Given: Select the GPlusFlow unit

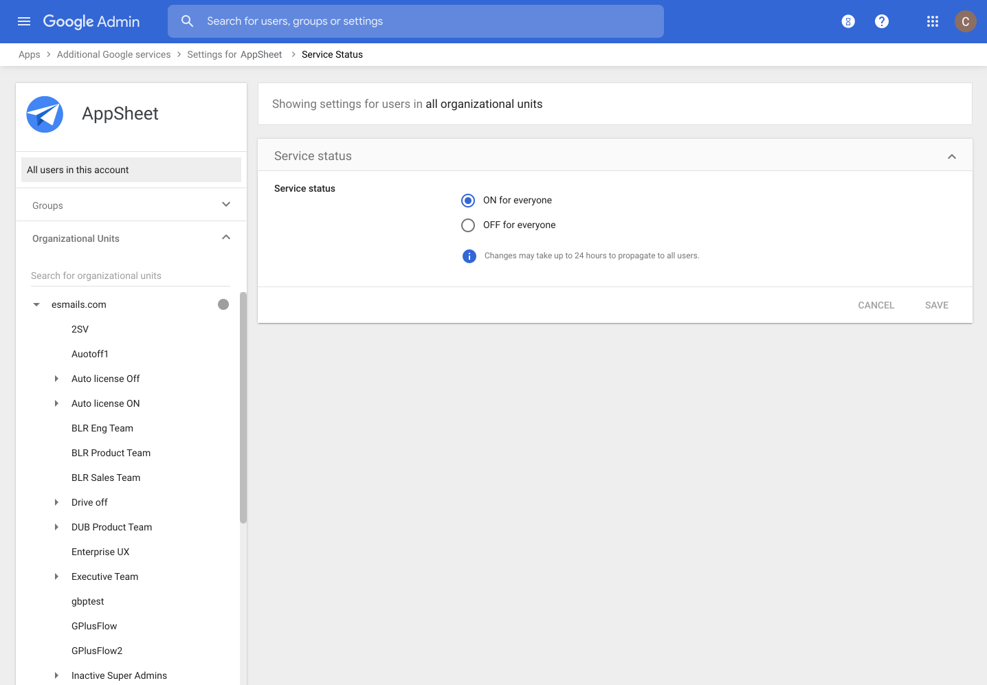Looking at the screenshot, I should click(x=94, y=626).
